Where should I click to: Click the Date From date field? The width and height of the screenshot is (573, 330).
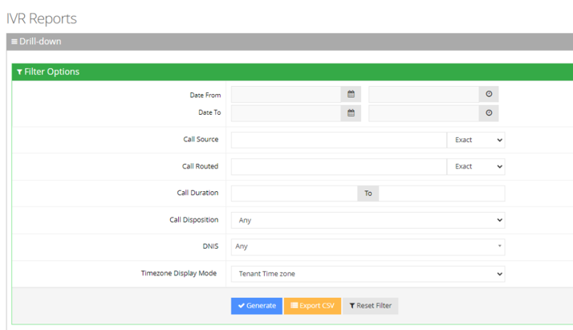286,95
